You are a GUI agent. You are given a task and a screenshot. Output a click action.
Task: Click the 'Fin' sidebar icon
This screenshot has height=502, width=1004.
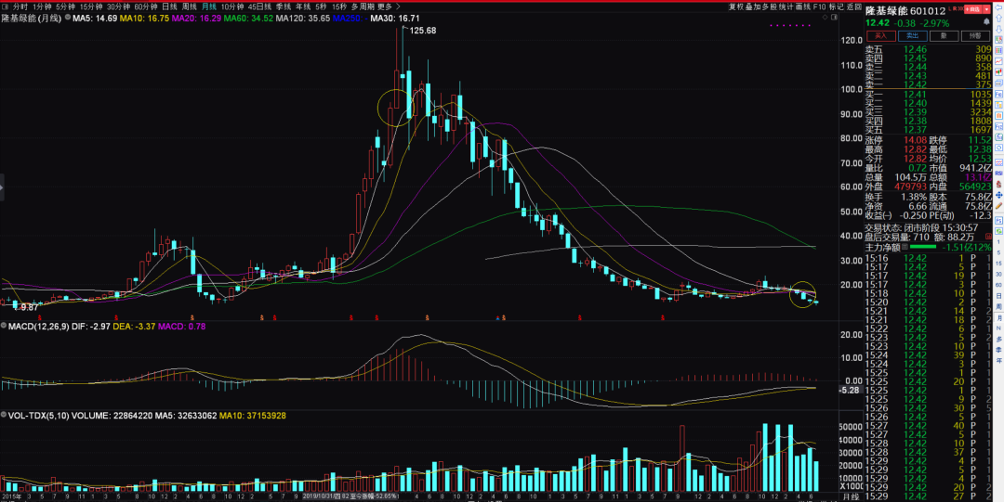998,126
